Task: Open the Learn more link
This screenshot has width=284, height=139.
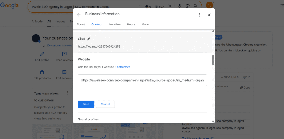Action: click(x=123, y=67)
